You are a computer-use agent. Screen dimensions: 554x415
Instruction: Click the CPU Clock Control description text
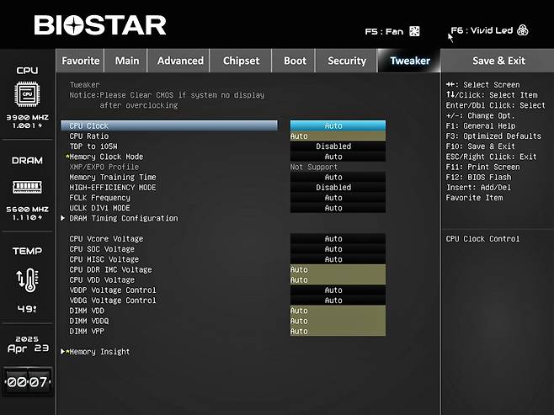pos(482,239)
